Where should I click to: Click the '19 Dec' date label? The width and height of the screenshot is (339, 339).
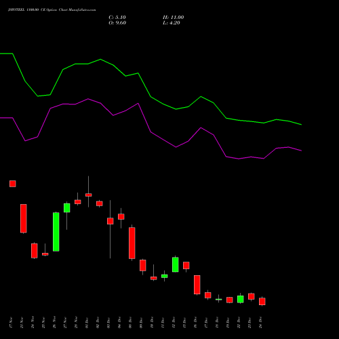click(x=228, y=323)
